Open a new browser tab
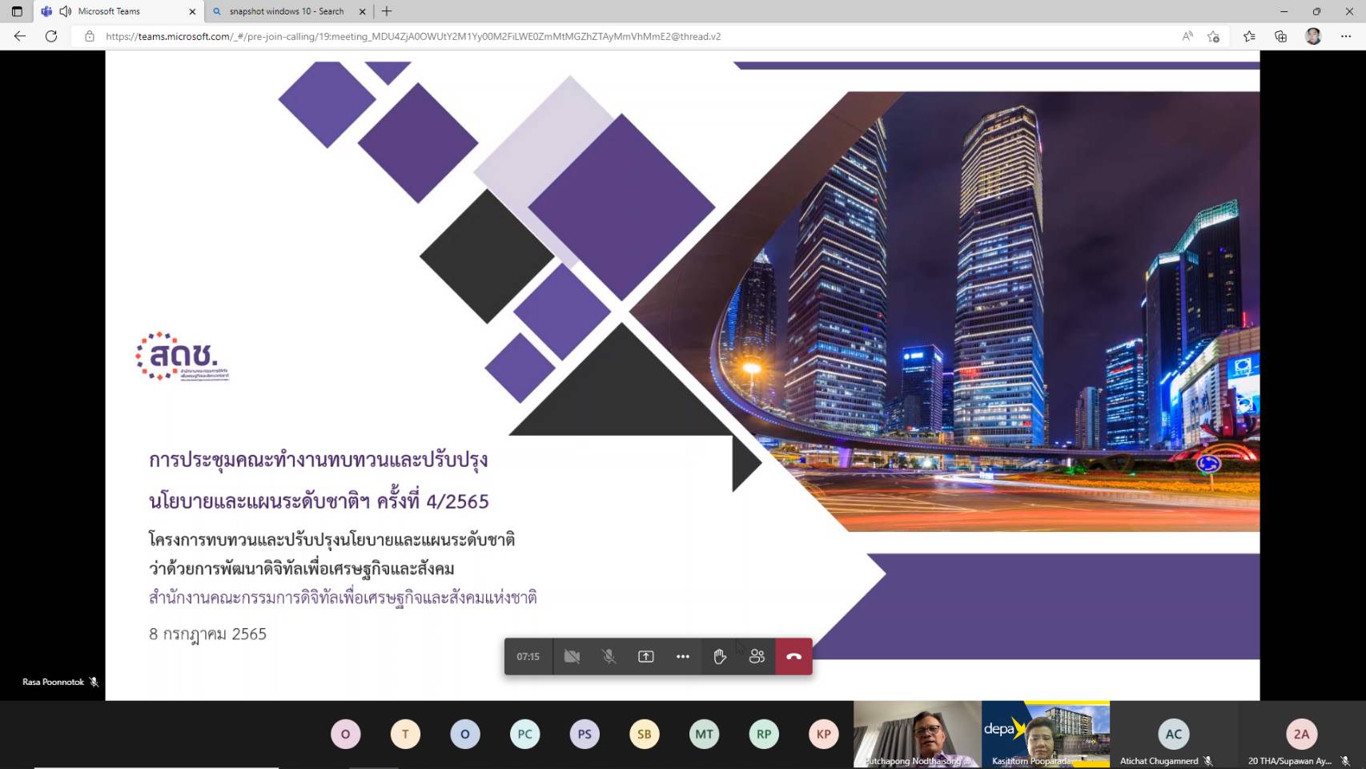Image resolution: width=1366 pixels, height=769 pixels. tap(387, 11)
